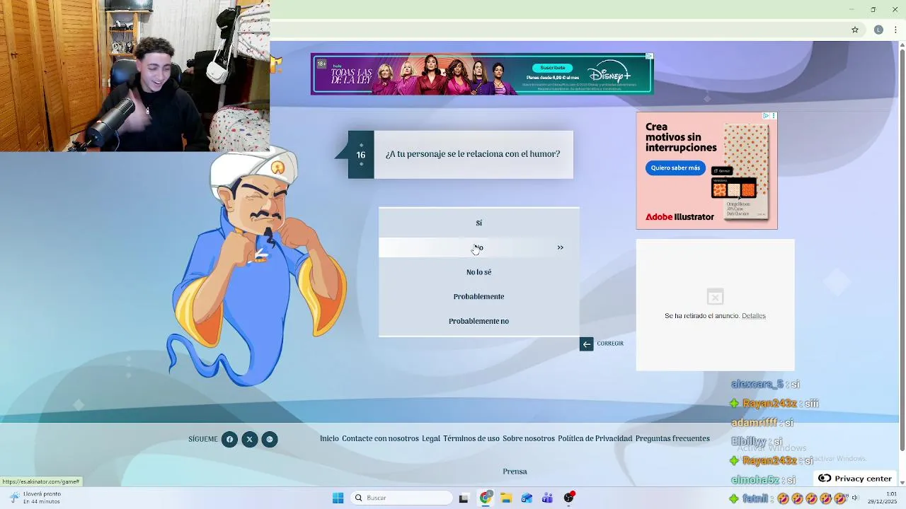The height and width of the screenshot is (509, 906).
Task: Open Outlook from the taskbar
Action: (527, 498)
